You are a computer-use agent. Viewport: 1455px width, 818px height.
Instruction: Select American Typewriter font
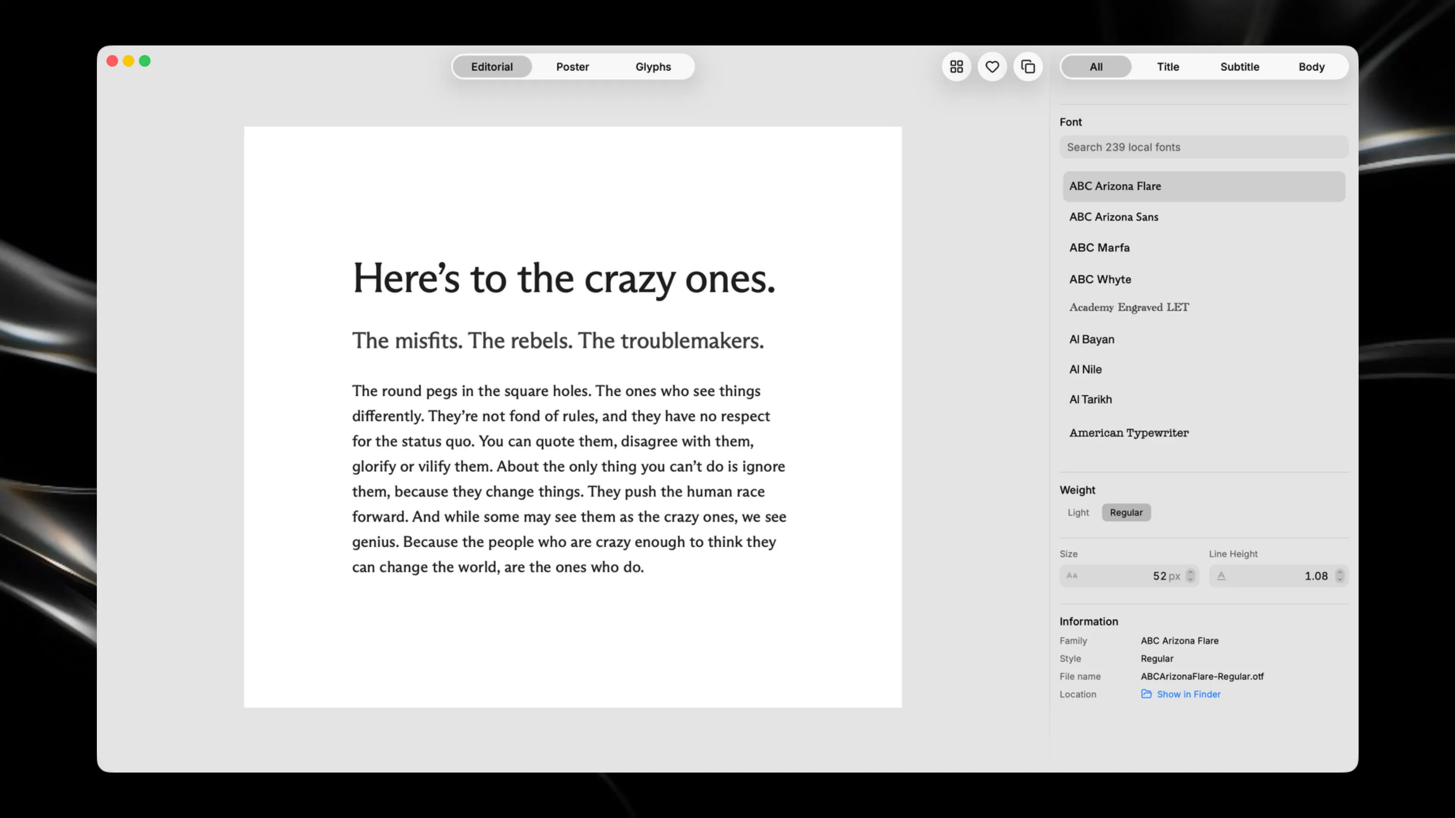(1204, 433)
